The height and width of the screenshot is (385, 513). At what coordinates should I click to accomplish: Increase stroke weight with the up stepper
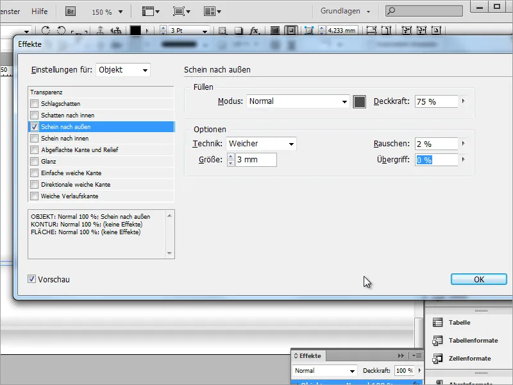(163, 28)
